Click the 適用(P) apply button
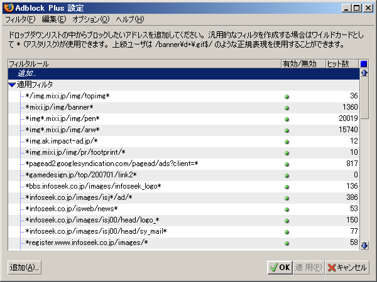 309,268
